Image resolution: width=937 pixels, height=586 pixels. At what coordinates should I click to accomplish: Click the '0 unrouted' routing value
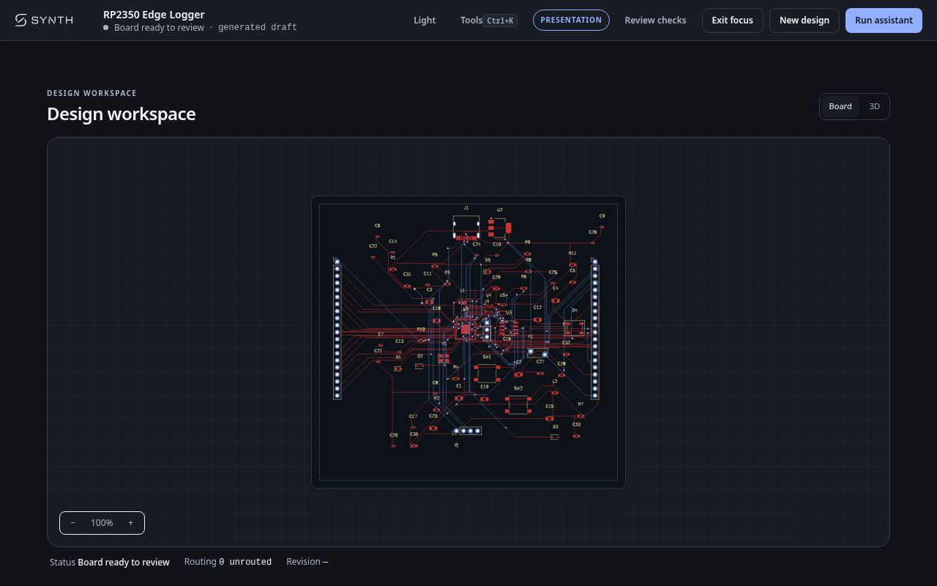pos(245,562)
